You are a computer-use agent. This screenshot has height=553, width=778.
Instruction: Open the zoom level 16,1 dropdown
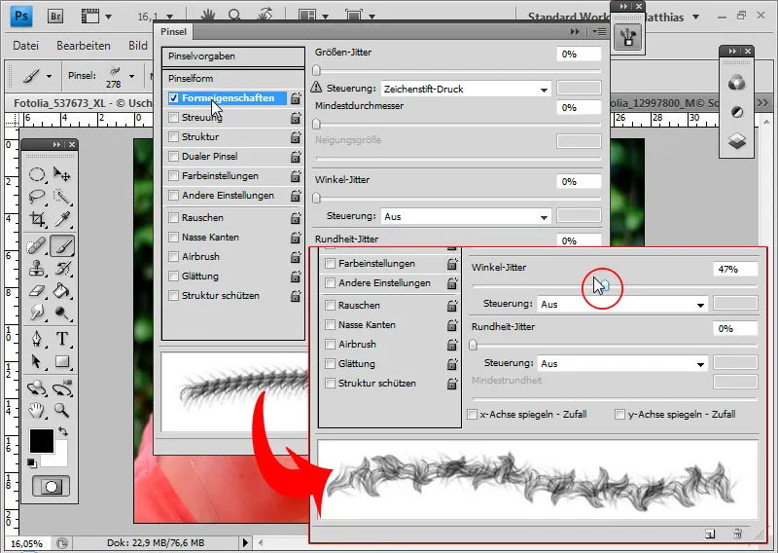[170, 17]
